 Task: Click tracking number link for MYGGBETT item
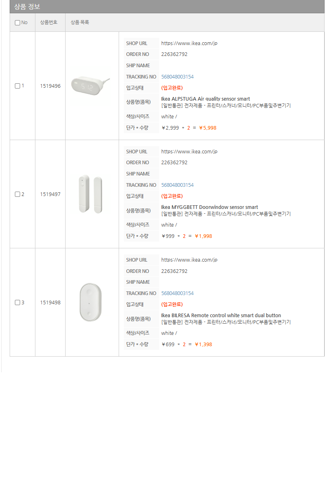[x=177, y=185]
